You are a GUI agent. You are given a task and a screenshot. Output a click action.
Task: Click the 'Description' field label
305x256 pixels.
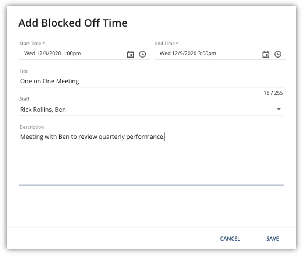pyautogui.click(x=32, y=127)
